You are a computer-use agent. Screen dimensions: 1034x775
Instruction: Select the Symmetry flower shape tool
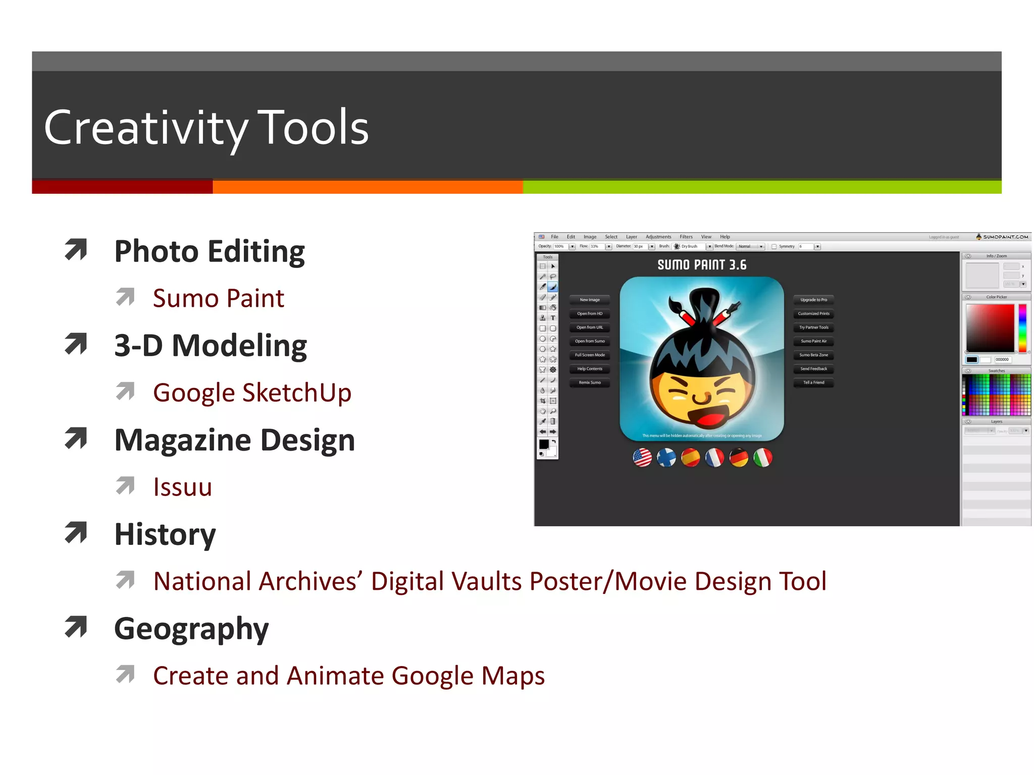click(x=553, y=369)
